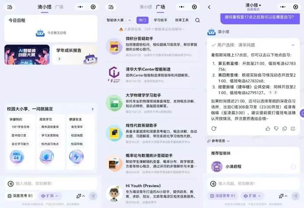Screen dimensions: 304x208
Task: Open the calendar icon under 快捷预约
Action: [x=17, y=157]
